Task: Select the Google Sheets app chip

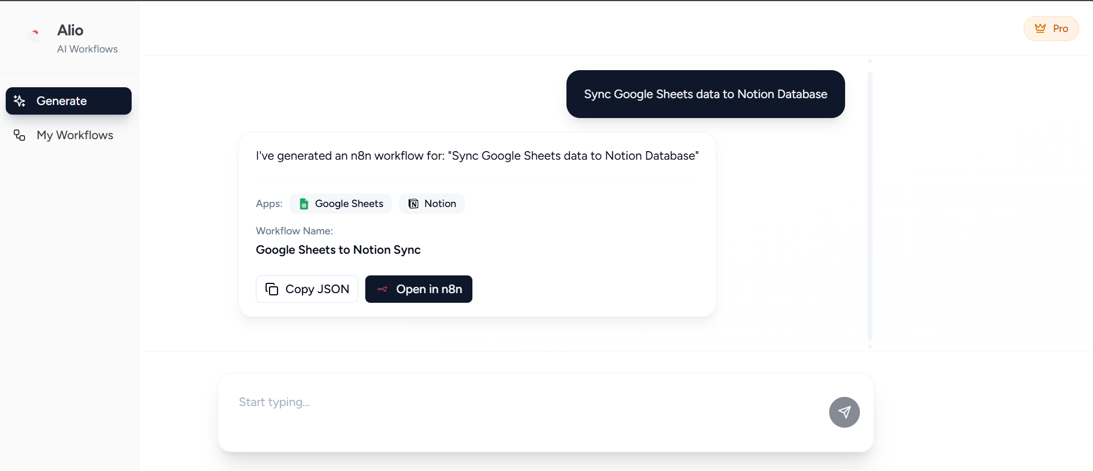Action: 341,204
